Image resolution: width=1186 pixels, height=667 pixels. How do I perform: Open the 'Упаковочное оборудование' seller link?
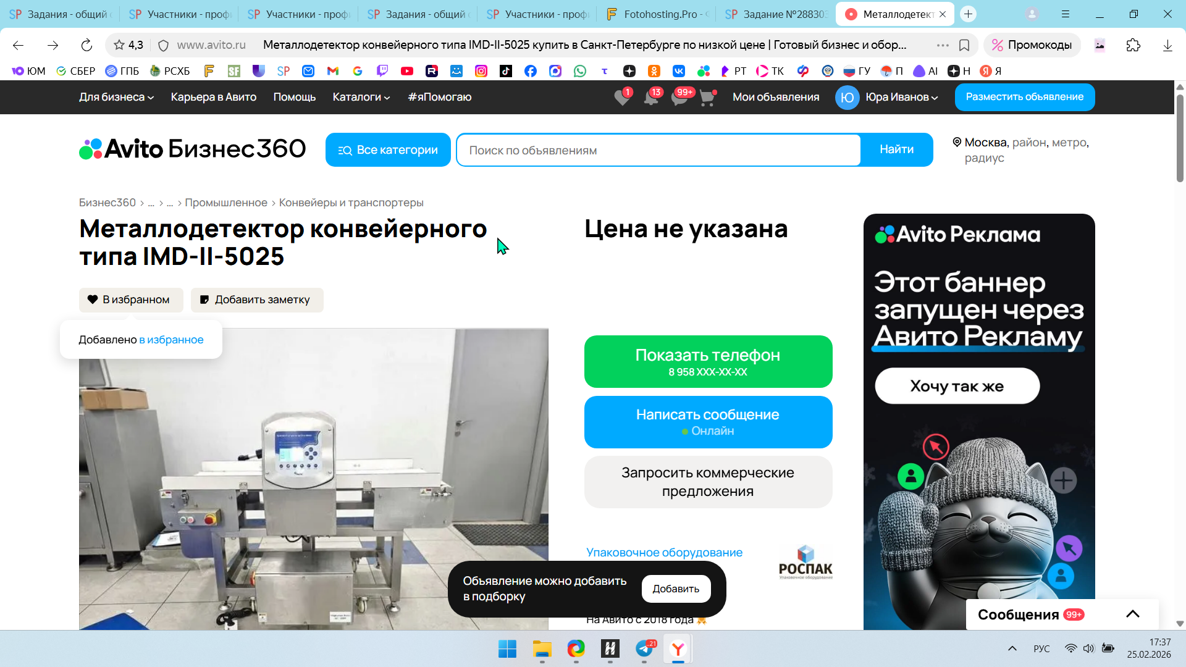tap(664, 552)
